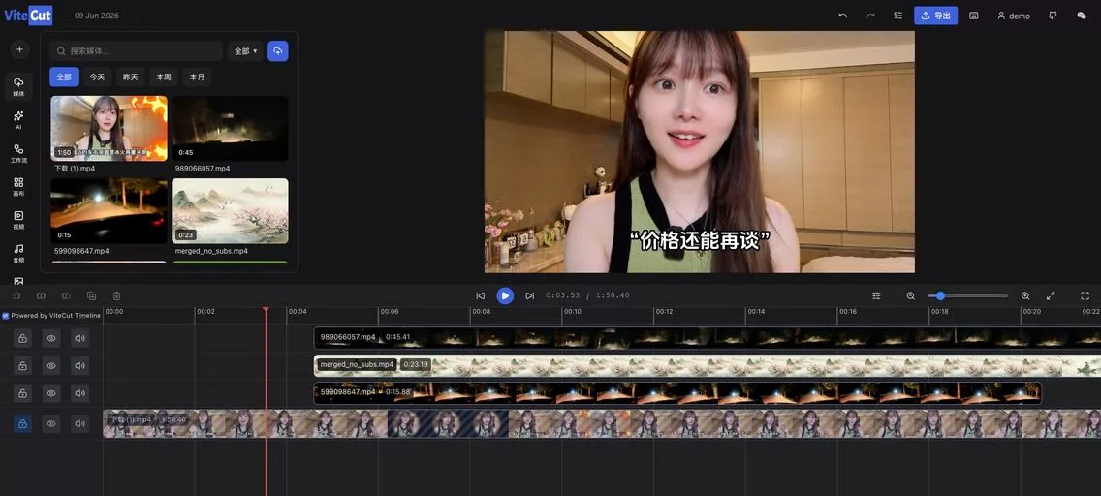Click the redo arrow in top bar

[870, 15]
